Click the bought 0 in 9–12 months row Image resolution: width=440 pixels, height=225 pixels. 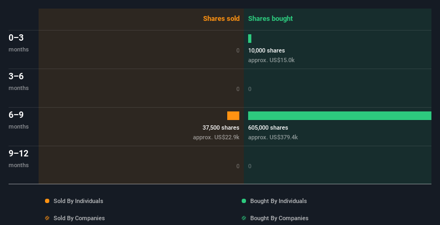point(250,166)
